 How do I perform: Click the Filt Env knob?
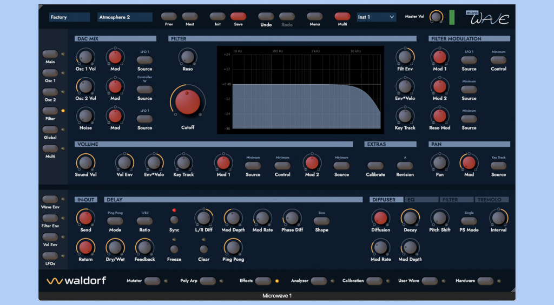tap(405, 57)
